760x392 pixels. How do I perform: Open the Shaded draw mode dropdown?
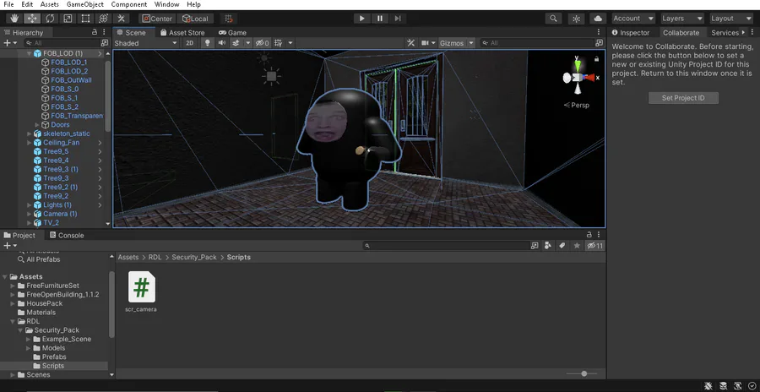click(146, 43)
